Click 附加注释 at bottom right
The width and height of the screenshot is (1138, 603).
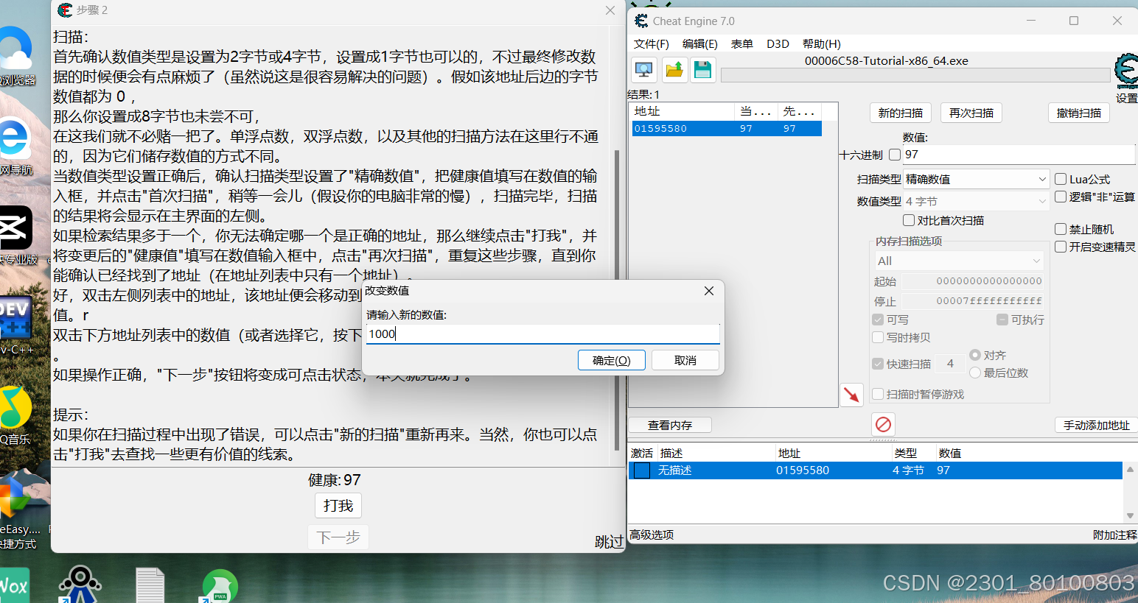pos(1115,535)
